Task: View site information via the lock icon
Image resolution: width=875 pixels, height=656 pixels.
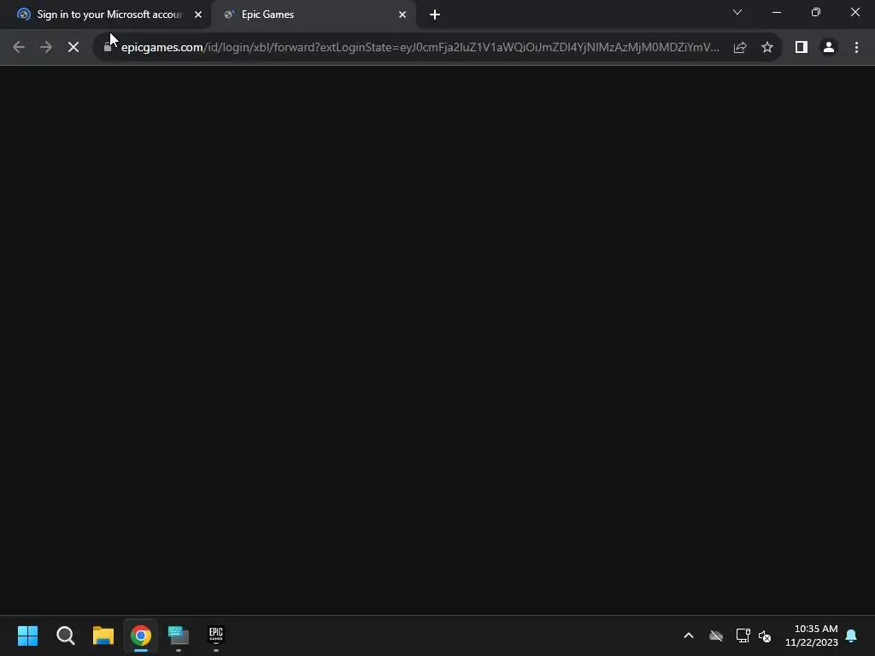Action: [108, 48]
